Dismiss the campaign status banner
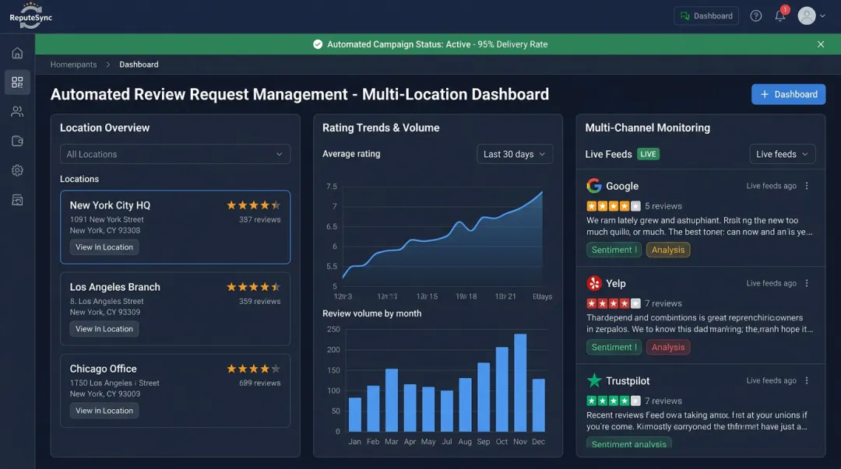Screen dimensions: 841x469 click(821, 44)
